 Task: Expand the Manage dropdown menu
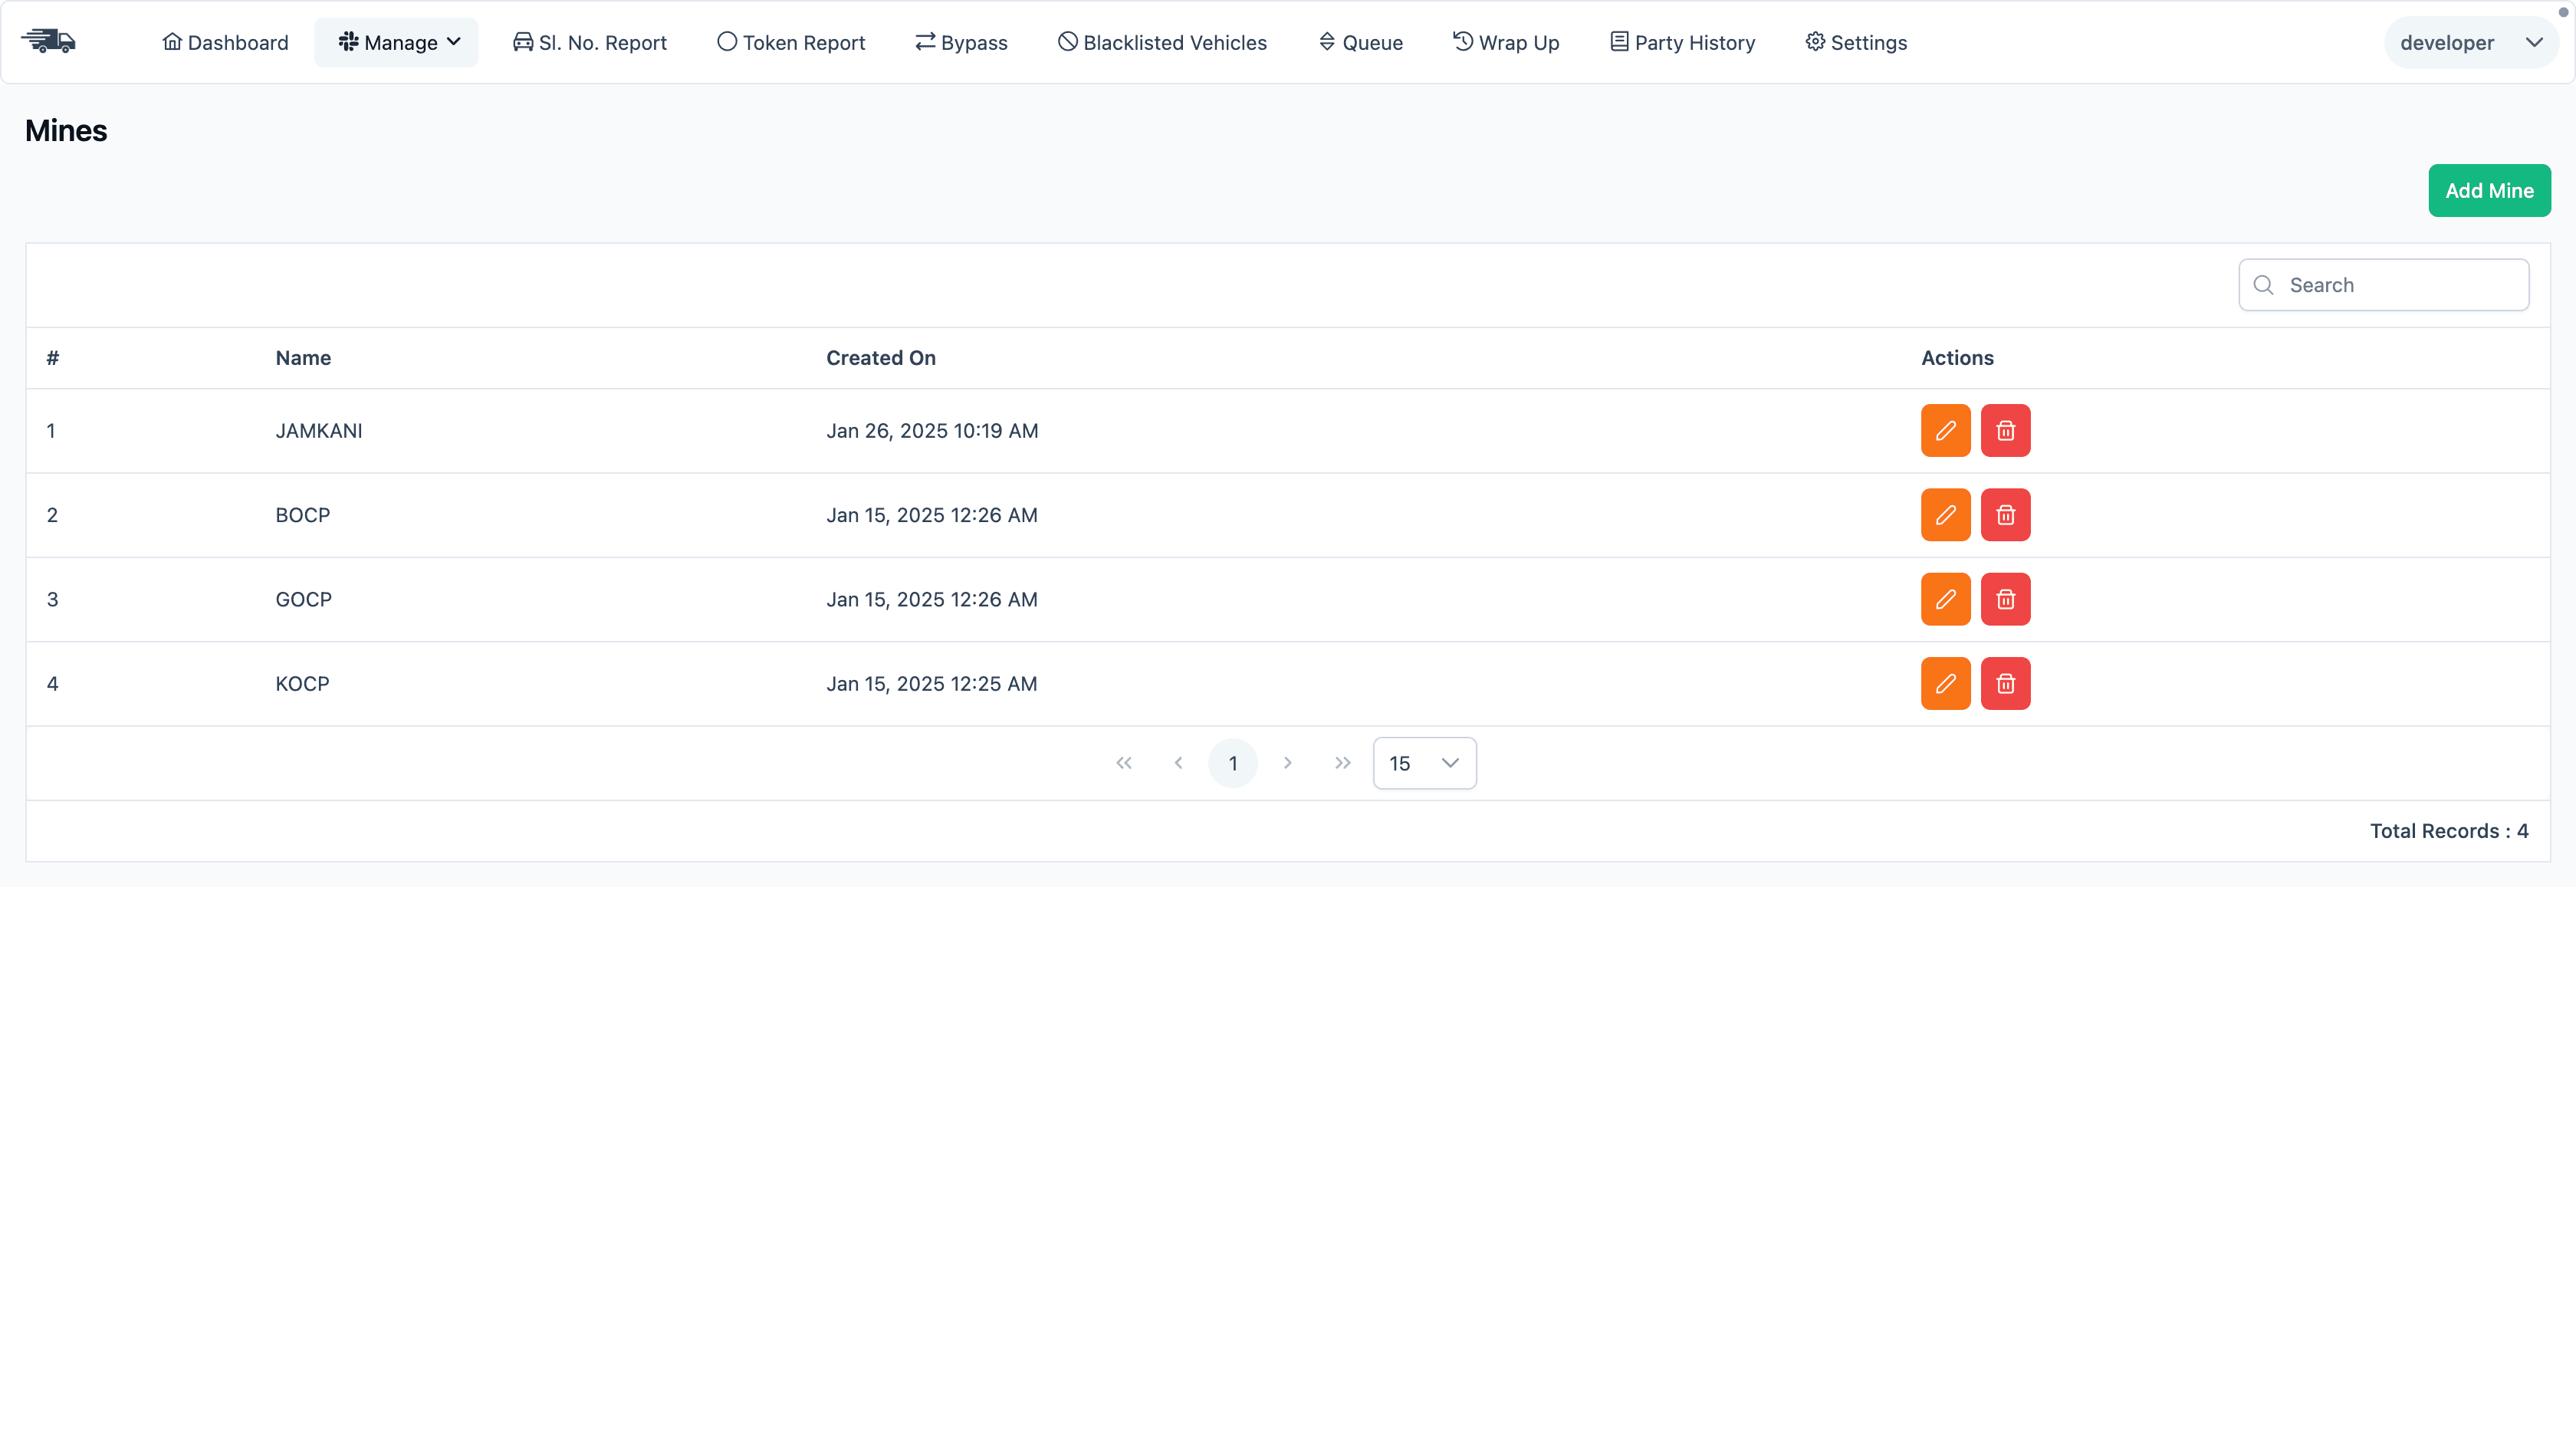click(397, 43)
